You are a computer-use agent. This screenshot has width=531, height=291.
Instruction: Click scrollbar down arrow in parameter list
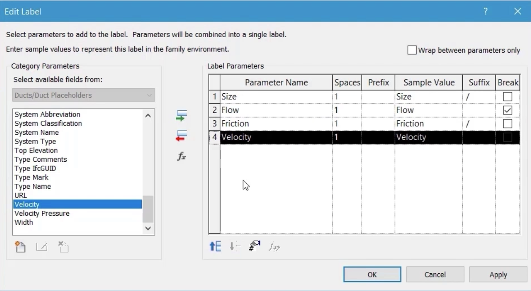(x=147, y=228)
